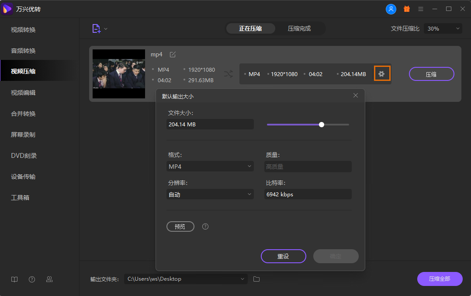
Task: Click the gift box icon
Action: tap(406, 9)
